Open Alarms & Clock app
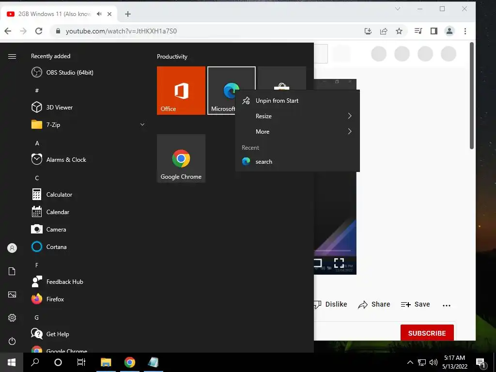 pos(59,159)
